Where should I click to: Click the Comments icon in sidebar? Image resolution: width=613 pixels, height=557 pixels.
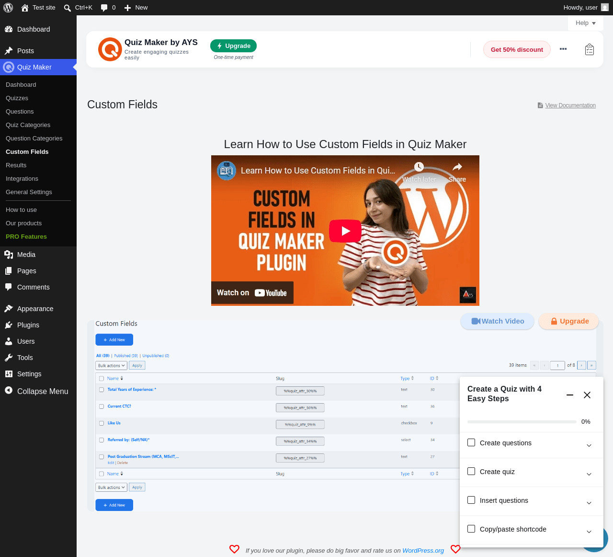(x=9, y=287)
